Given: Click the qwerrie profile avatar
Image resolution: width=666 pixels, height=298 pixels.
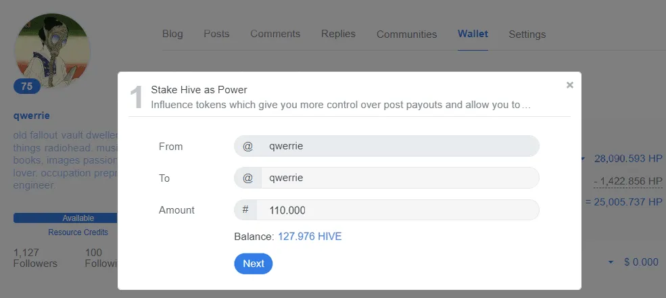Looking at the screenshot, I should coord(52,51).
